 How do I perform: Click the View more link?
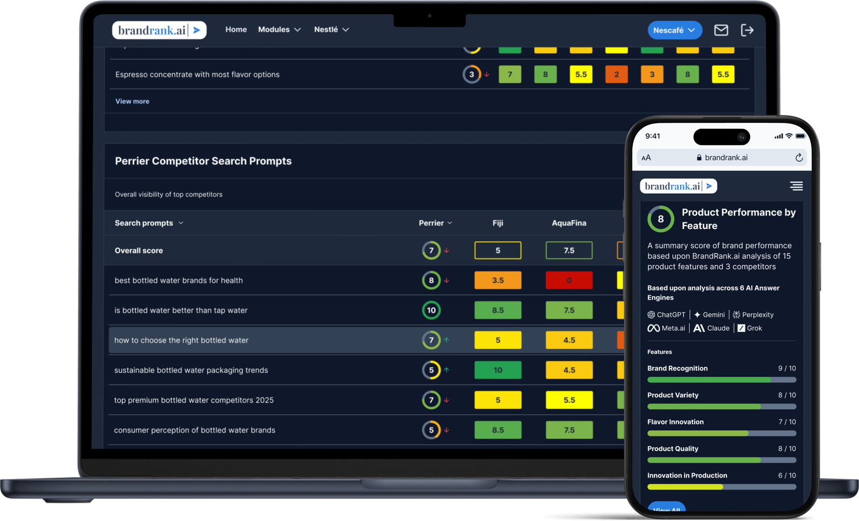coord(132,101)
